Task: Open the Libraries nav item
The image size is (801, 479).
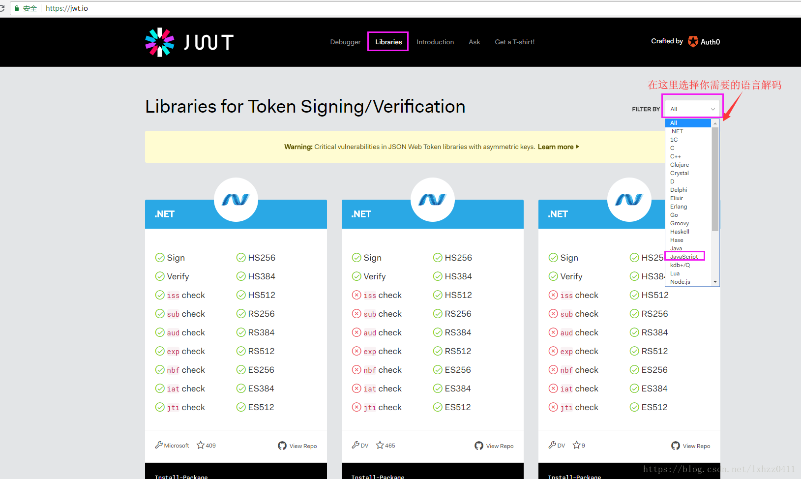Action: click(x=388, y=42)
